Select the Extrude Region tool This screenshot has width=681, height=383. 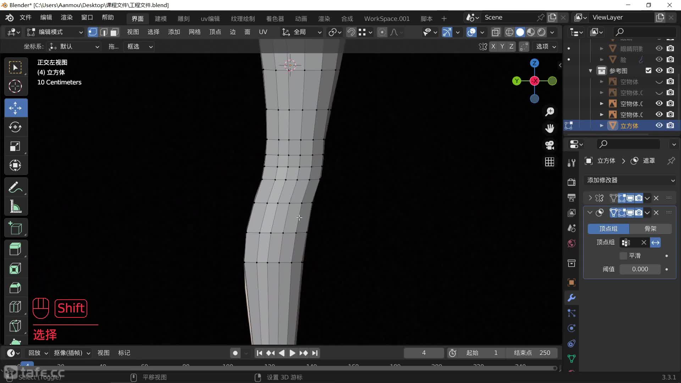click(x=16, y=249)
